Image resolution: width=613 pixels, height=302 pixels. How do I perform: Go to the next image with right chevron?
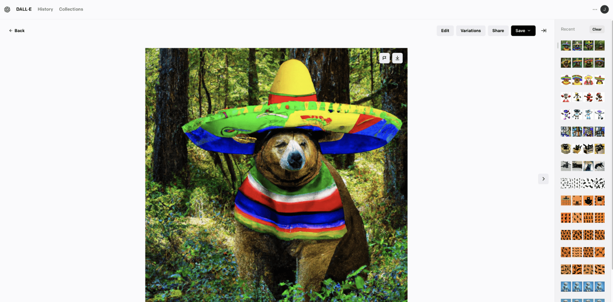[x=543, y=179]
